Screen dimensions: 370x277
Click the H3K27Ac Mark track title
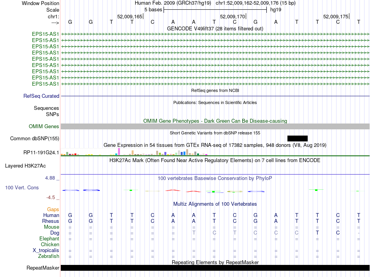(215, 160)
